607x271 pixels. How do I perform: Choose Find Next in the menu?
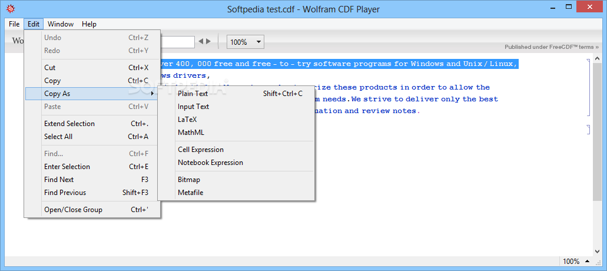tap(92, 180)
